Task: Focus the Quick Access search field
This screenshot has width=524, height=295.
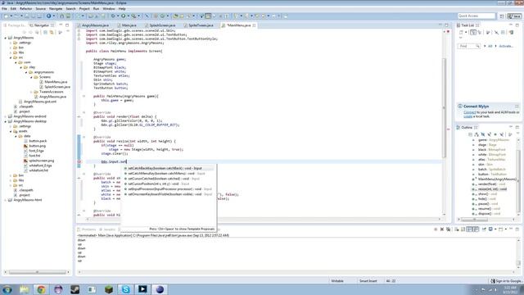Action: click(x=477, y=16)
